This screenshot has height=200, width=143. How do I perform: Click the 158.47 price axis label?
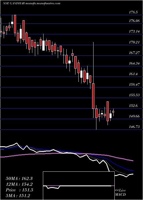134,85
